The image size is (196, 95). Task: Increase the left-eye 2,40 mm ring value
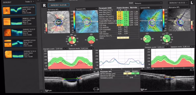pyautogui.click(x=166, y=47)
